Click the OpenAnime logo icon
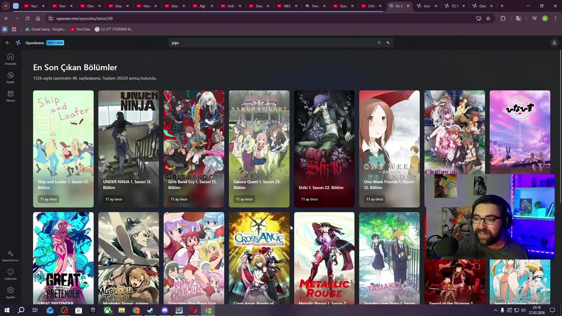 click(18, 43)
